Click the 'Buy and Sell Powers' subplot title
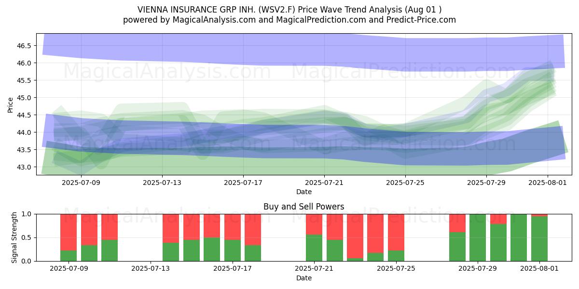Viewport: 579px width, 289px height. coord(304,207)
